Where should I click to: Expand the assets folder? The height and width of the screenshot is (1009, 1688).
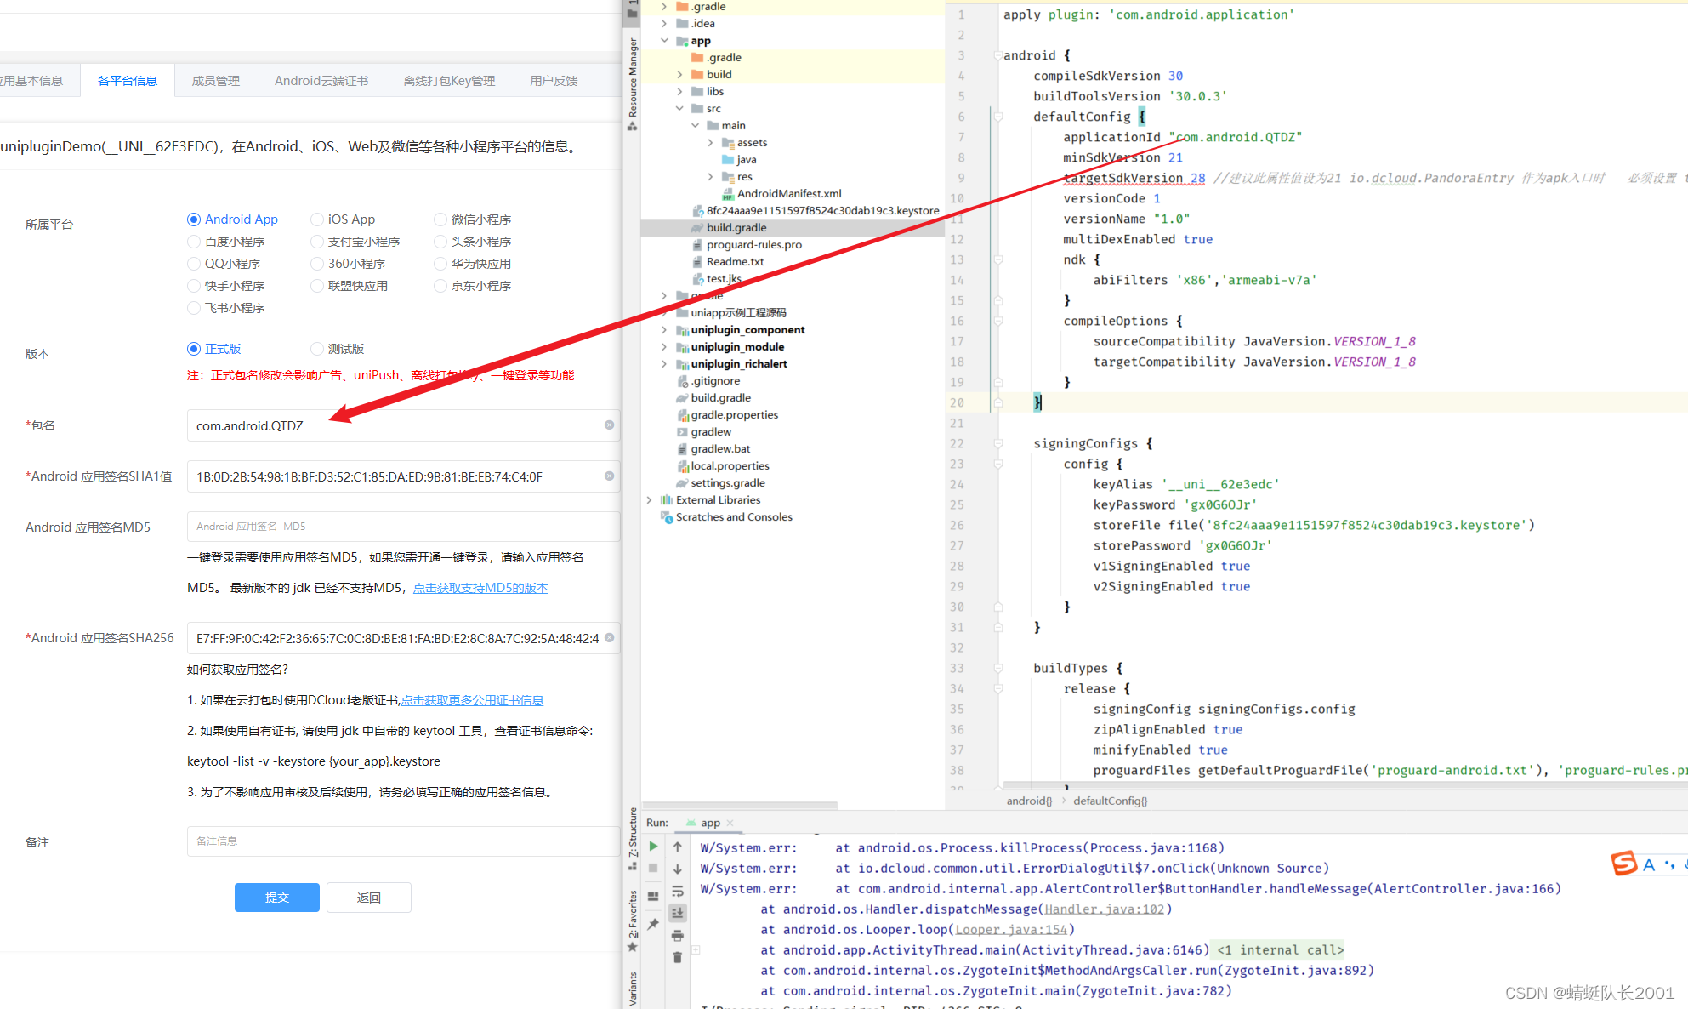[710, 142]
